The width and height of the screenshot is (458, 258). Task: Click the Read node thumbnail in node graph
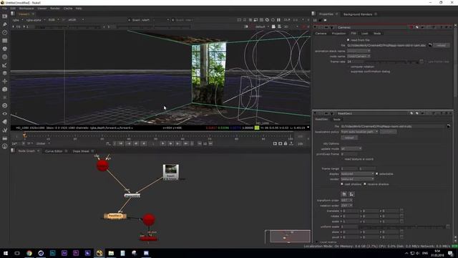[x=171, y=172]
